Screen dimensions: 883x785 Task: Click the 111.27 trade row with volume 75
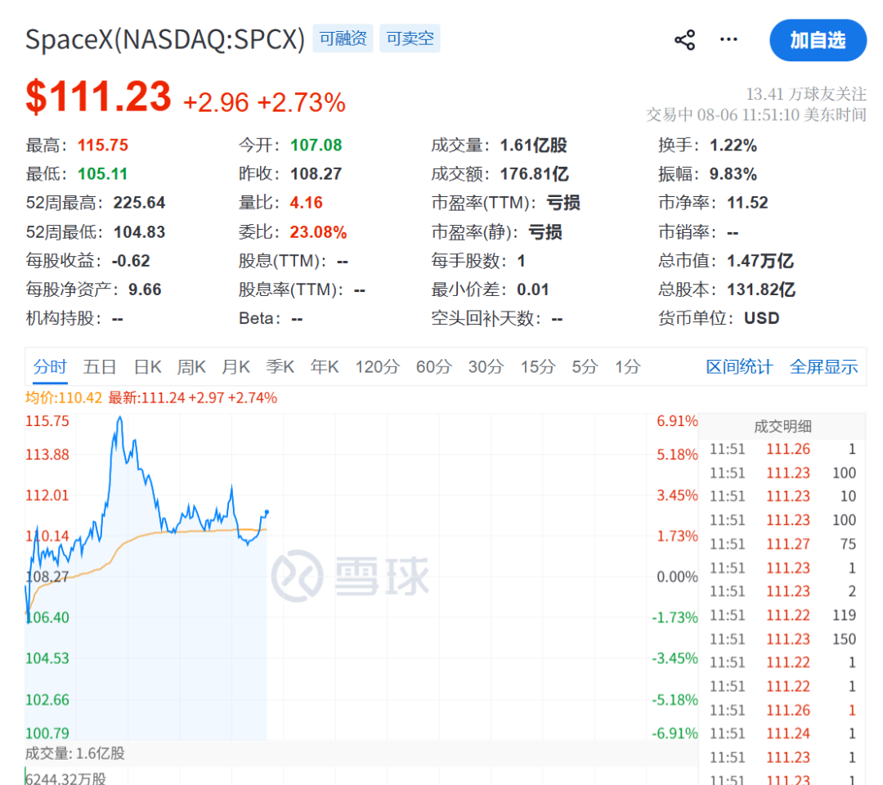[x=782, y=544]
